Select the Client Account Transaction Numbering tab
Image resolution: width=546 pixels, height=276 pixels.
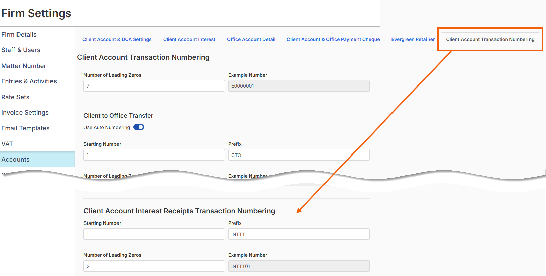pos(490,39)
